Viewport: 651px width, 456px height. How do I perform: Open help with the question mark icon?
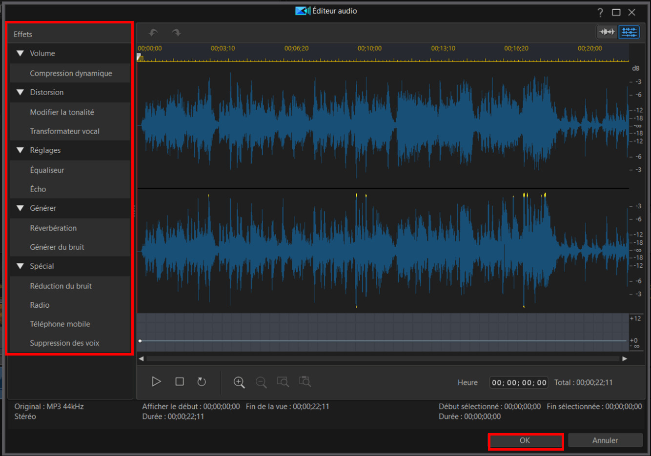(x=600, y=12)
